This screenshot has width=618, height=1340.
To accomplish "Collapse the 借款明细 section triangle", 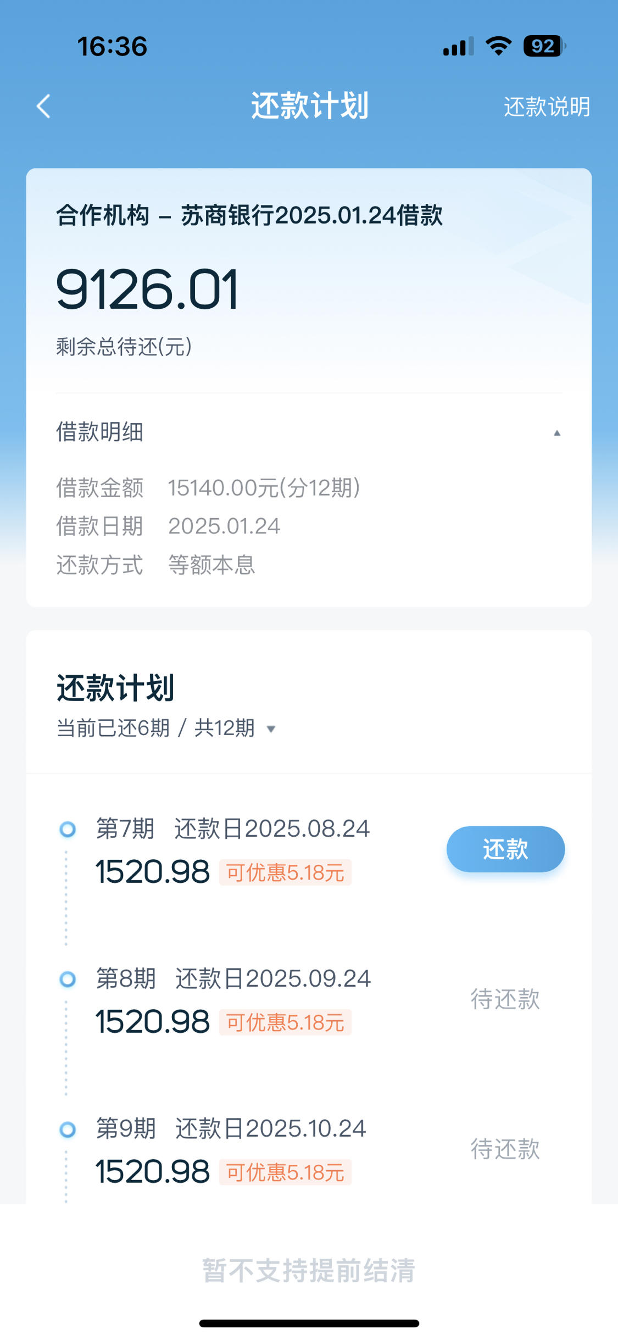I will point(557,433).
